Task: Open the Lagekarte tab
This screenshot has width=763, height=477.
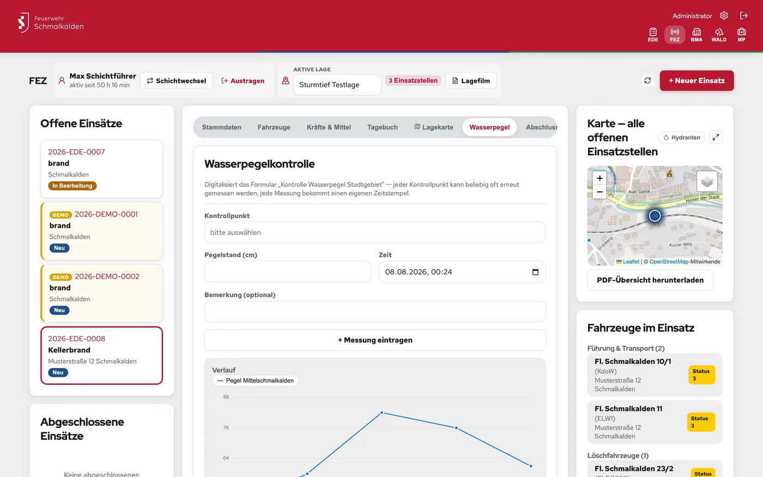Action: (434, 127)
